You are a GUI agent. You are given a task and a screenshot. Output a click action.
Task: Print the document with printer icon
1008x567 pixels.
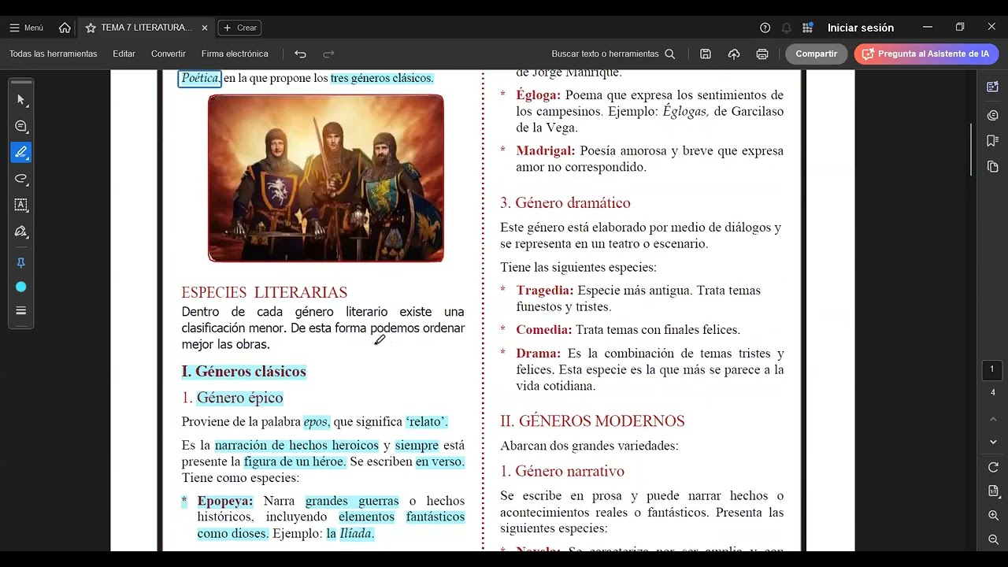[762, 54]
